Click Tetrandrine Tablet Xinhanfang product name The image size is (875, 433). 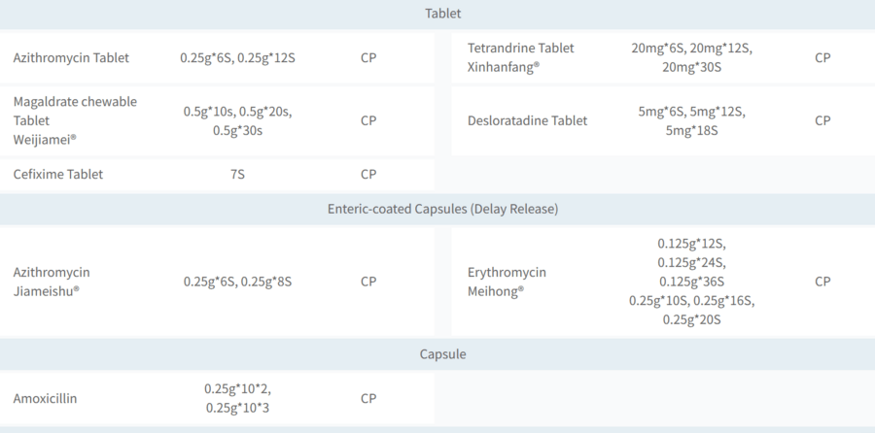(x=521, y=57)
